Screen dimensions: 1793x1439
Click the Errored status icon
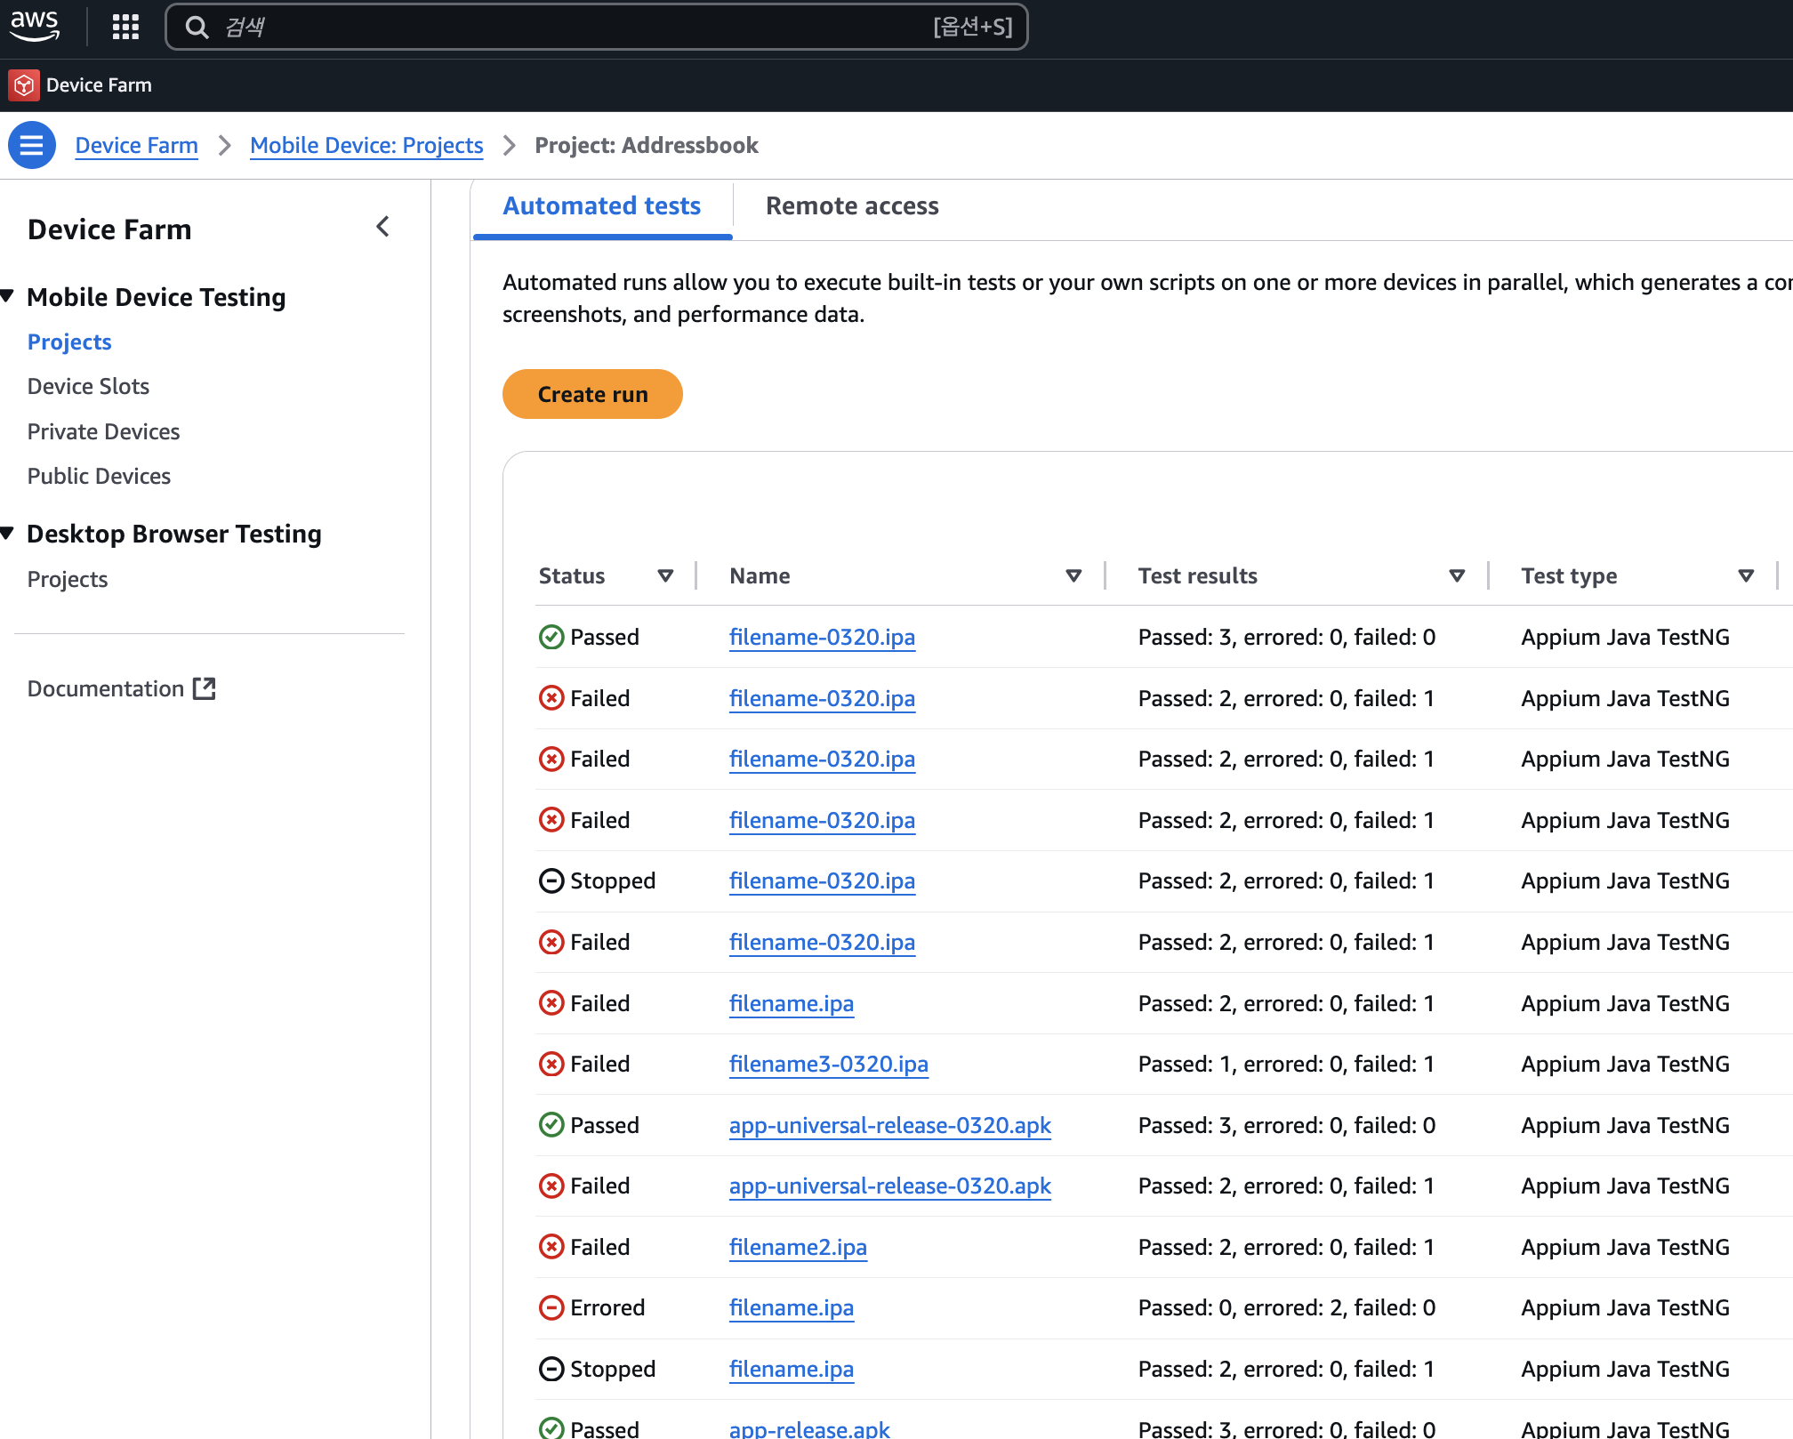point(551,1307)
